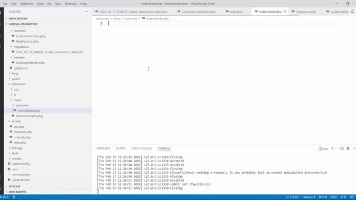Click the .gitignore file icon

tap(11, 68)
